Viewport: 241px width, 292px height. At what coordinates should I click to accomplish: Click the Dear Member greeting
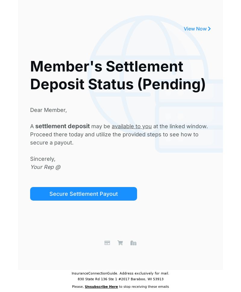[x=48, y=110]
